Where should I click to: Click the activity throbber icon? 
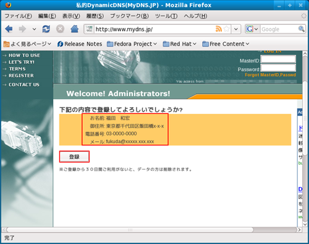click(x=303, y=16)
